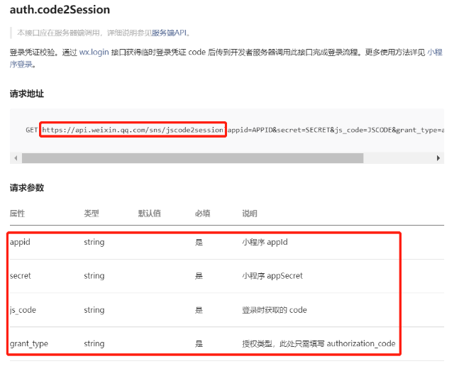
Task: Open the 服务端API link
Action: (x=169, y=33)
